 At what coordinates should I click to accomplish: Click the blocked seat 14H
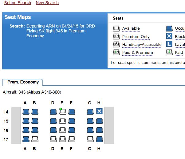pos(99,112)
